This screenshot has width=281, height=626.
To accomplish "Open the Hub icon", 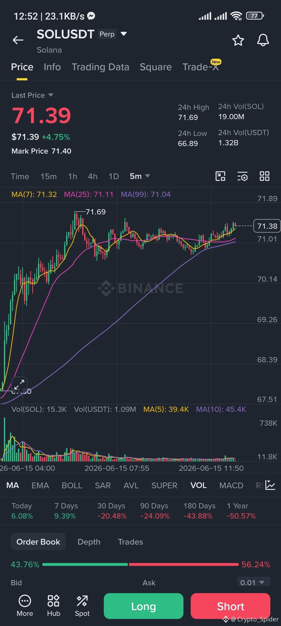I will click(54, 606).
